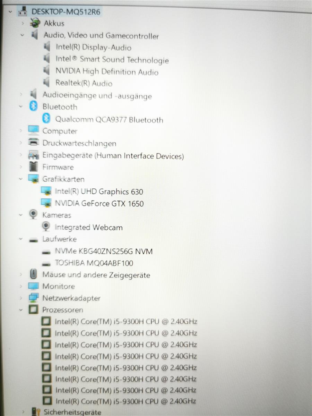Click the Firmware category icon
This screenshot has width=312, height=416.
33,167
